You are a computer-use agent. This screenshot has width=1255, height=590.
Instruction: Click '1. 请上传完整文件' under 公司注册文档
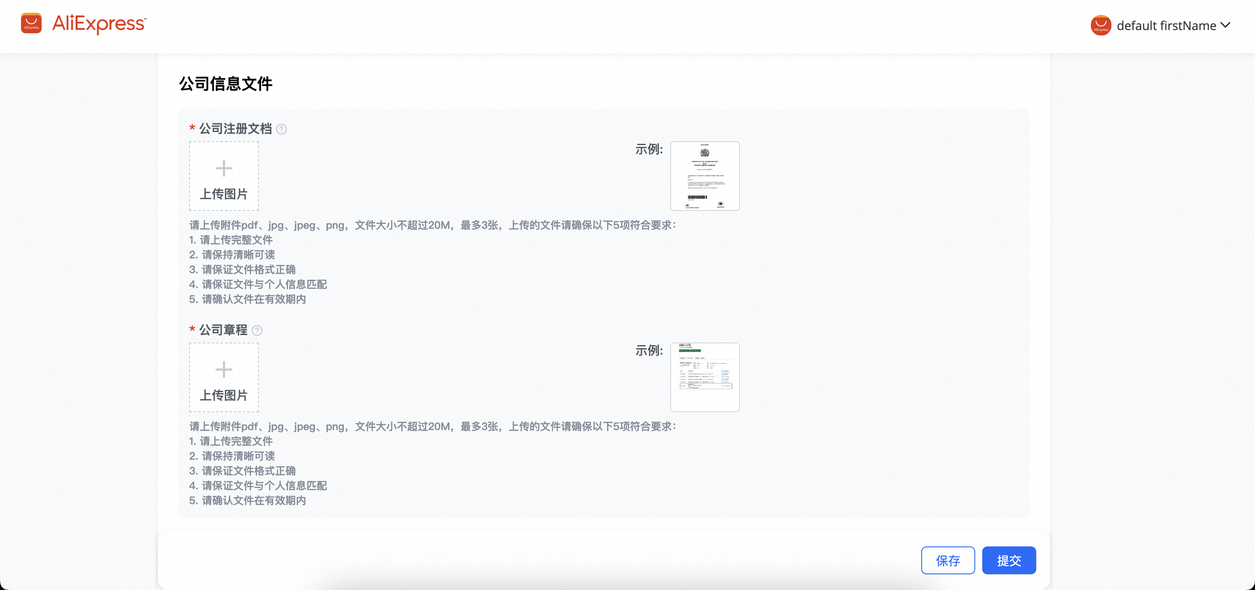click(231, 240)
